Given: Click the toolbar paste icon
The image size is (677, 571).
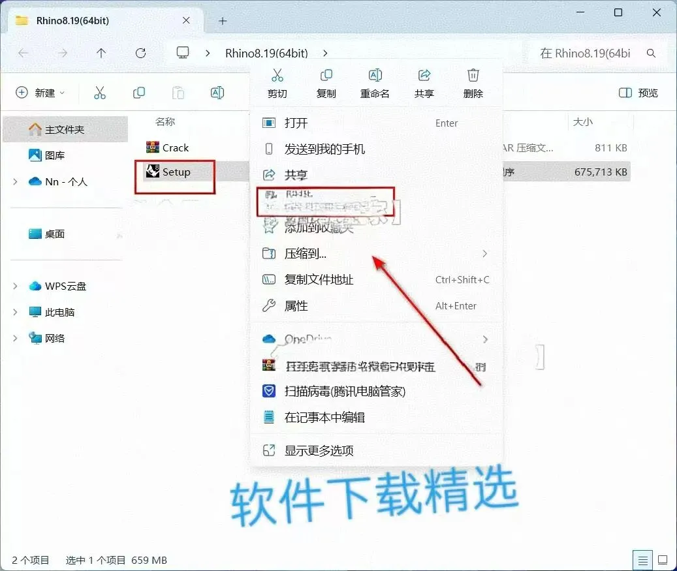Looking at the screenshot, I should tap(178, 93).
